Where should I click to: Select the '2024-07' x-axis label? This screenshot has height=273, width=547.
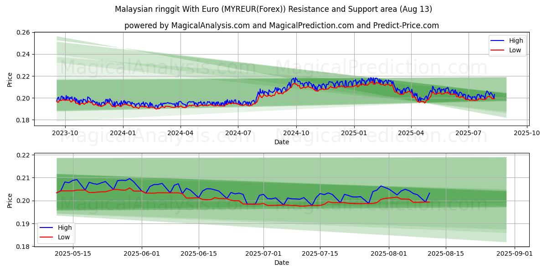[238, 133]
